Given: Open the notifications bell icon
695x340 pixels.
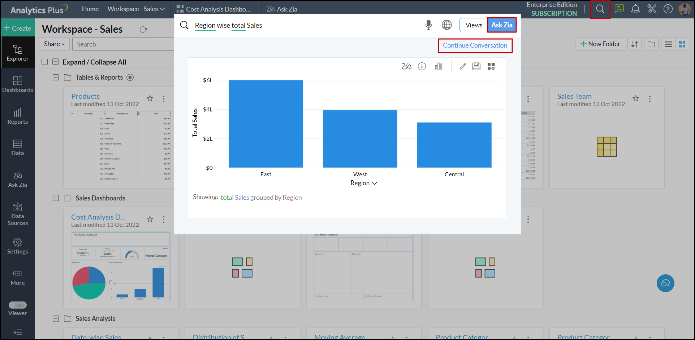Looking at the screenshot, I should click(x=635, y=9).
